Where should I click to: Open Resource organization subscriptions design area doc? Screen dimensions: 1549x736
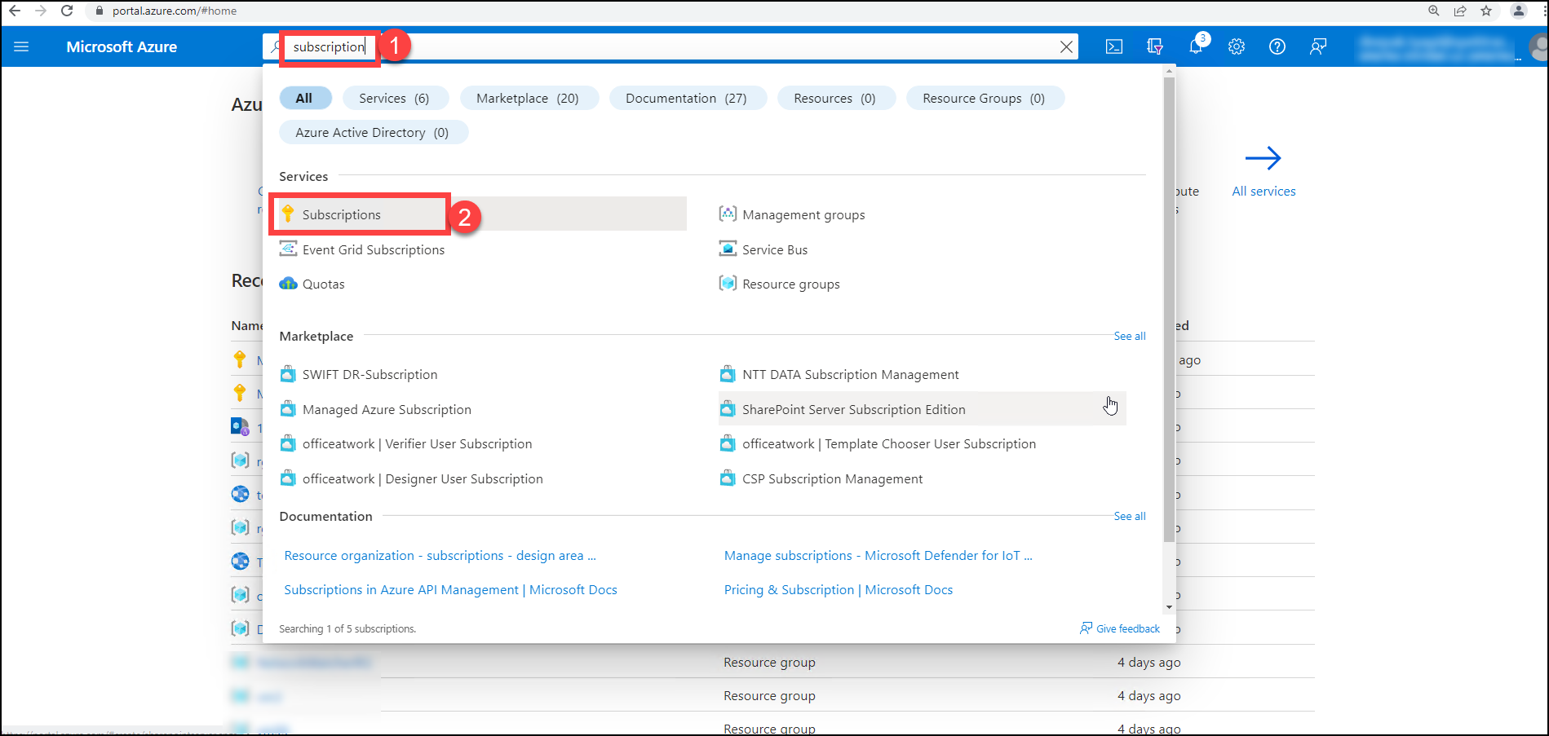440,555
